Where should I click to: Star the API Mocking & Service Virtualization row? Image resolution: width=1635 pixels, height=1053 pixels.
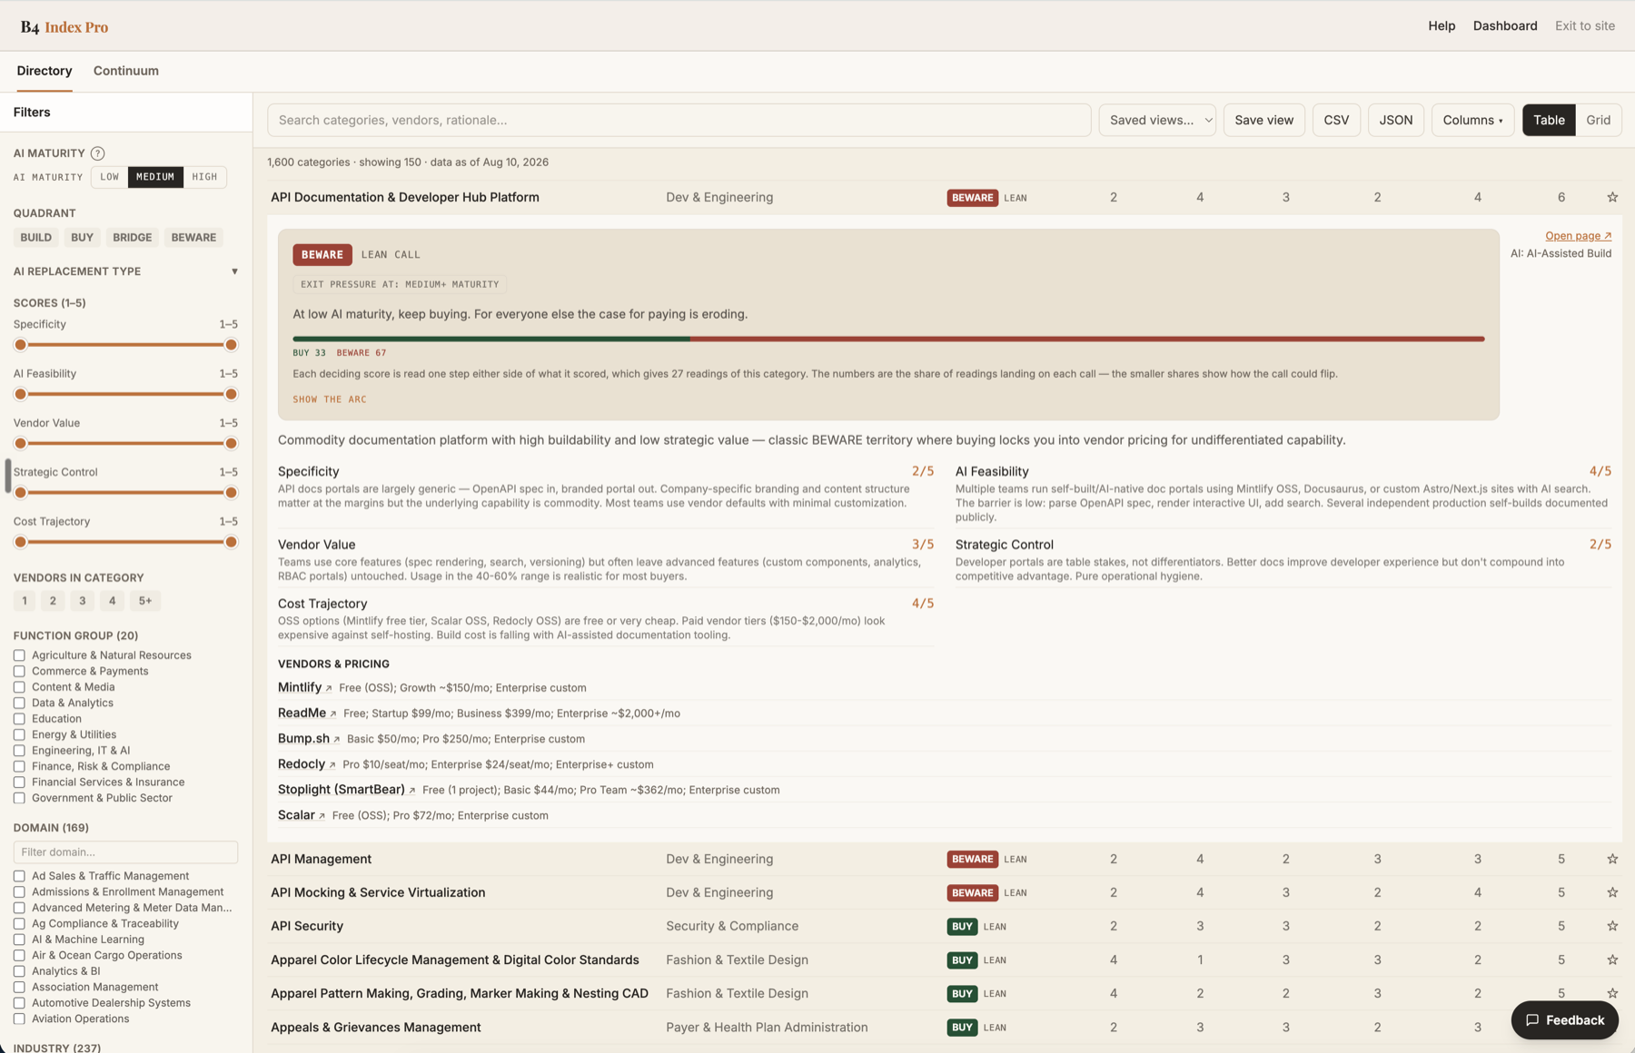[x=1612, y=892]
